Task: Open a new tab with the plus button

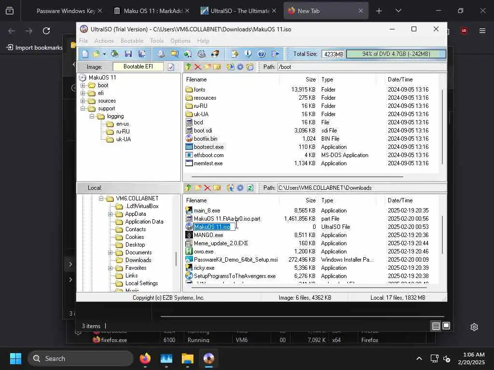Action: click(x=379, y=11)
